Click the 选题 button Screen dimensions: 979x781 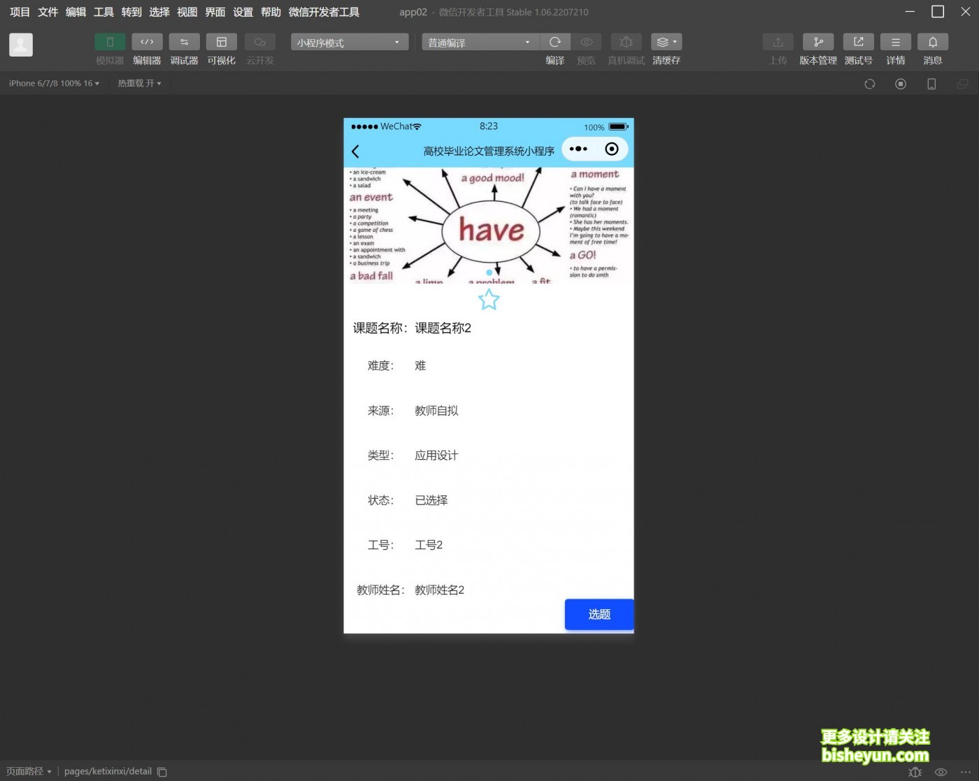[x=599, y=614]
